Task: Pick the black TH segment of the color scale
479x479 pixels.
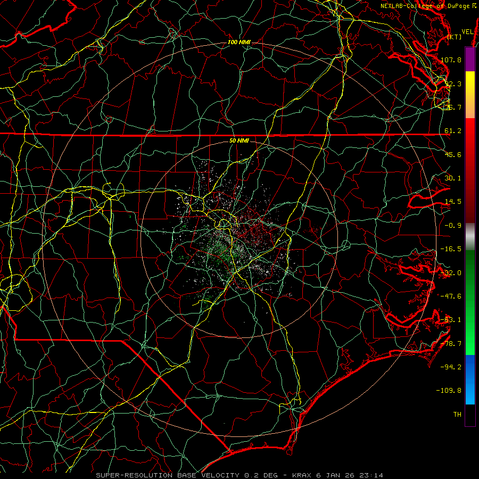Action: 470,415
